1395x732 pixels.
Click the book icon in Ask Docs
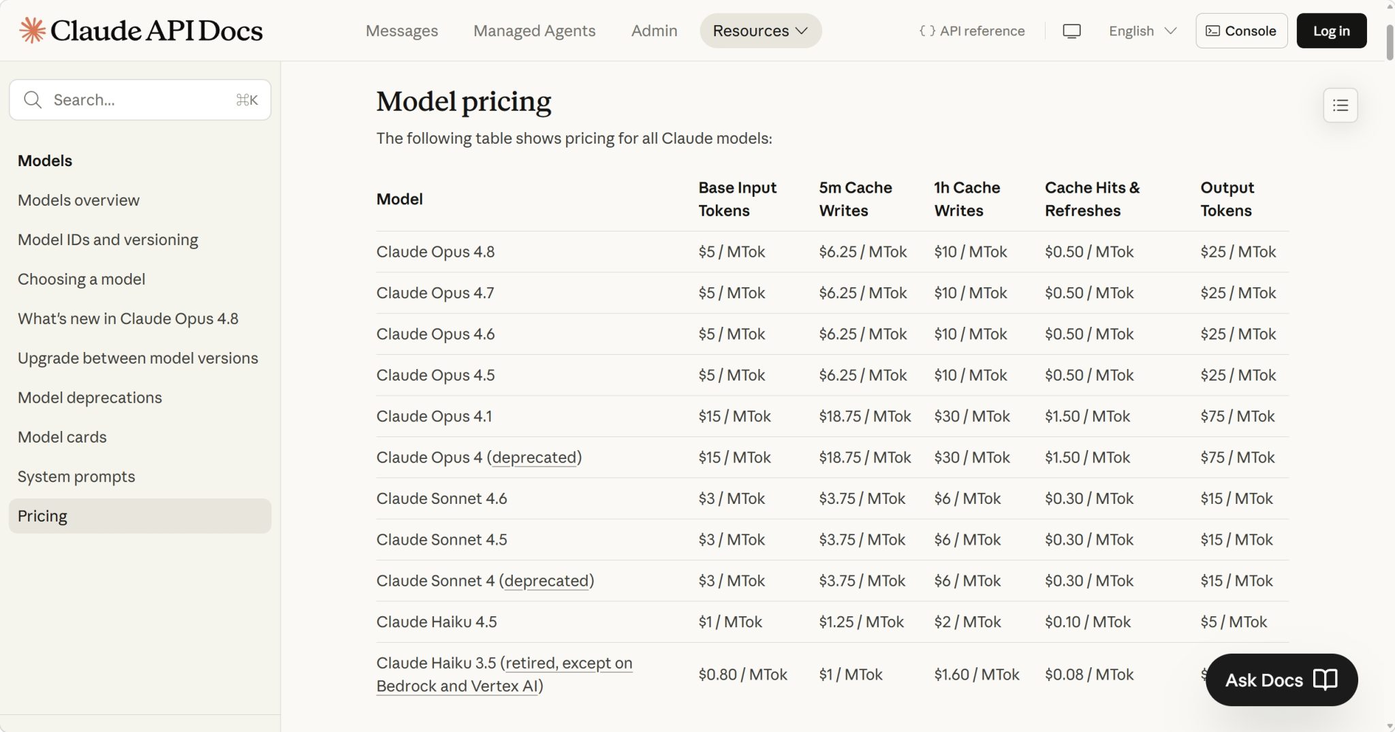[1325, 680]
